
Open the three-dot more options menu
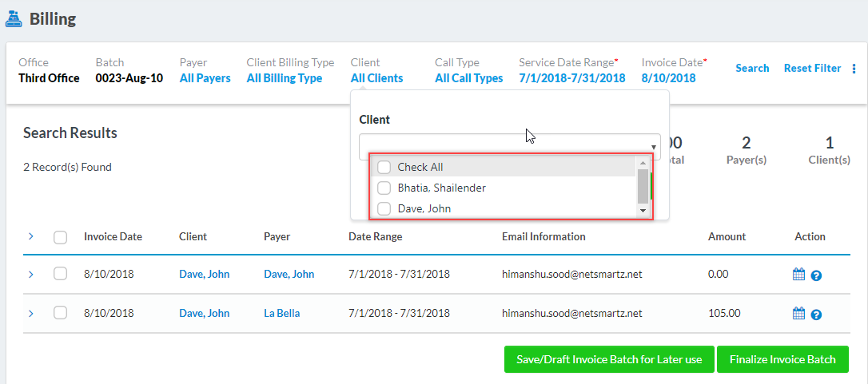854,69
